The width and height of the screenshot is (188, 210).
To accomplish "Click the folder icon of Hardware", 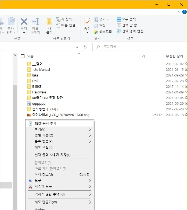I will click(x=29, y=92).
